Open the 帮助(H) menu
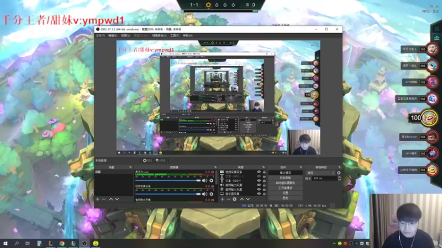This screenshot has width=442, height=248. click(188, 36)
